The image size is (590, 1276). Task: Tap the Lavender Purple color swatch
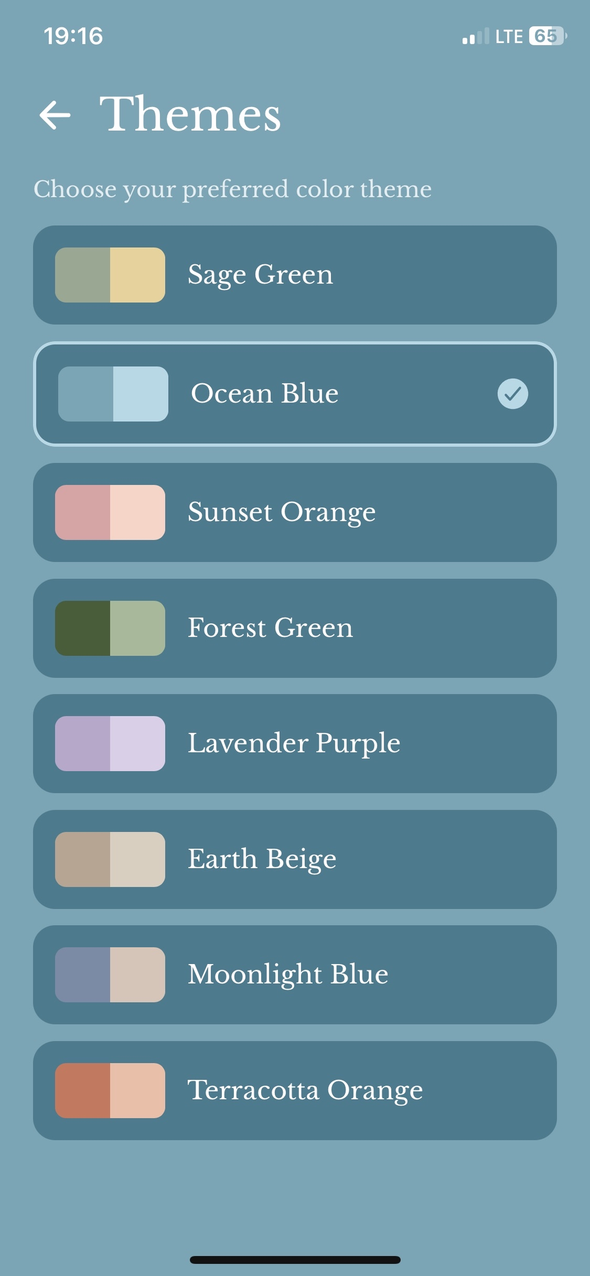pyautogui.click(x=110, y=744)
